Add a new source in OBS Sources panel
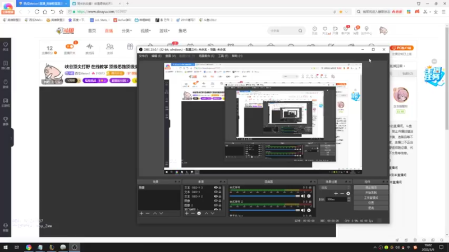Image resolution: width=449 pixels, height=252 pixels. click(x=187, y=213)
